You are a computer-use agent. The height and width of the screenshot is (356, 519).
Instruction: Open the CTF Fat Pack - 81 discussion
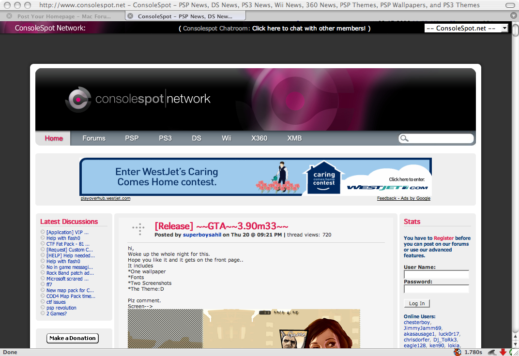(68, 244)
